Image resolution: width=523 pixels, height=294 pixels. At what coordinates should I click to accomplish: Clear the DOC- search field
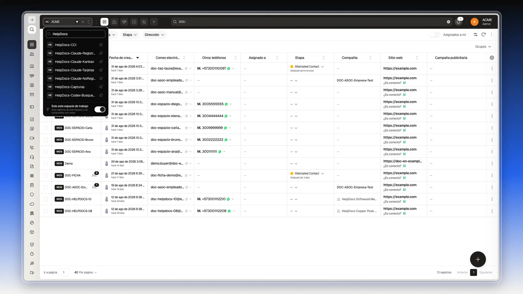[448, 22]
